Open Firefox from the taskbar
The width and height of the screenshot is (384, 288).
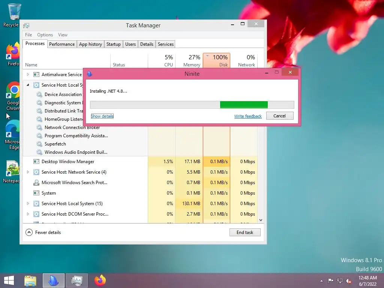tap(100, 280)
